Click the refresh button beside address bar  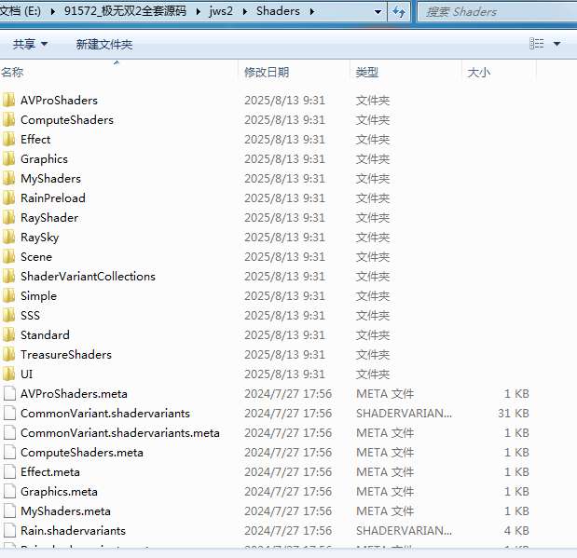pyautogui.click(x=399, y=12)
